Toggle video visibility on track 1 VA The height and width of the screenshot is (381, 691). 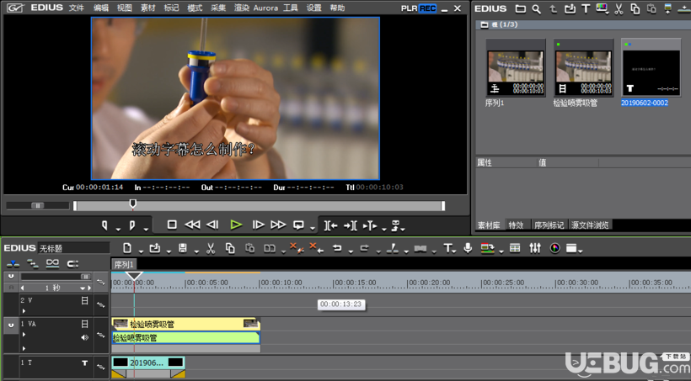click(x=84, y=325)
